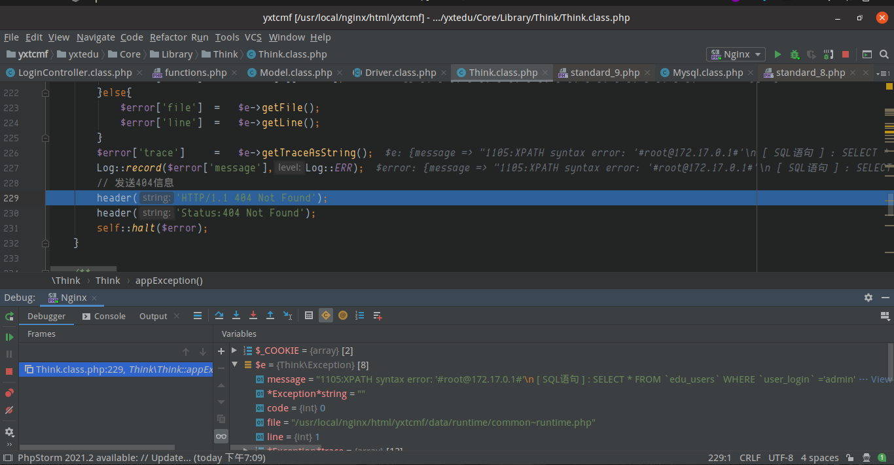Open Evaluate Expression calculator icon

pyautogui.click(x=309, y=316)
